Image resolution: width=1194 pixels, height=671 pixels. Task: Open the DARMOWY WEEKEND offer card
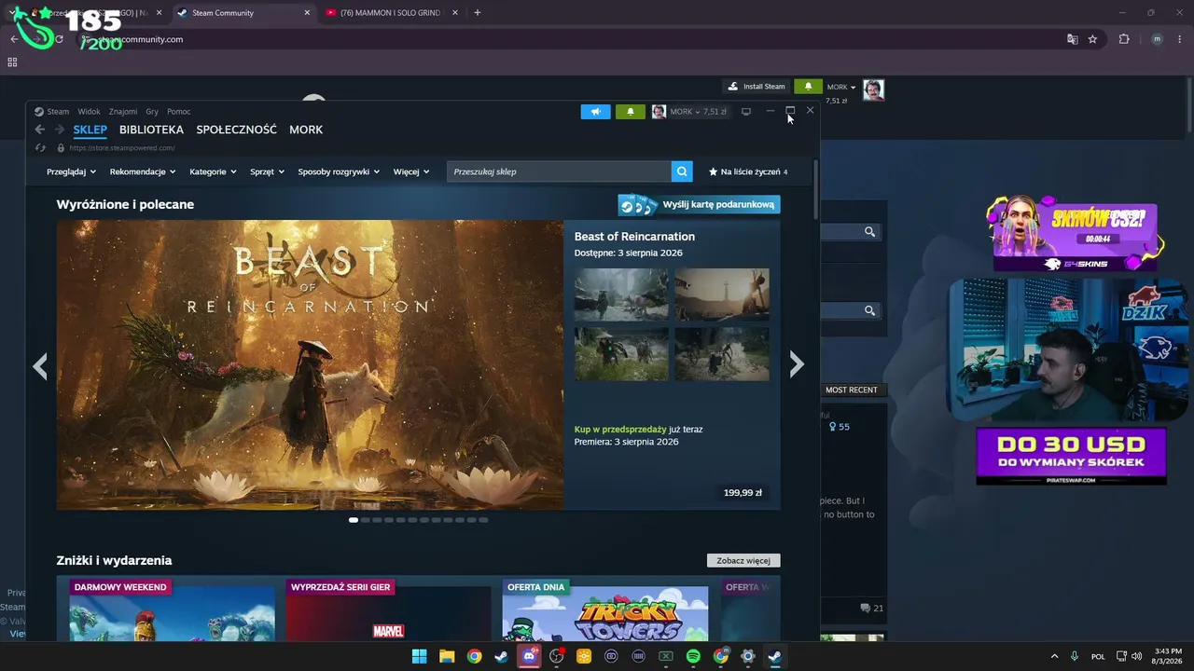click(x=172, y=609)
